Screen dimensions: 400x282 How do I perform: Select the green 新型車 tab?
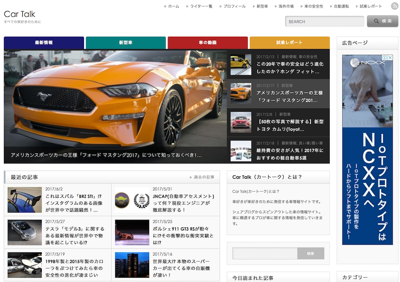126,43
